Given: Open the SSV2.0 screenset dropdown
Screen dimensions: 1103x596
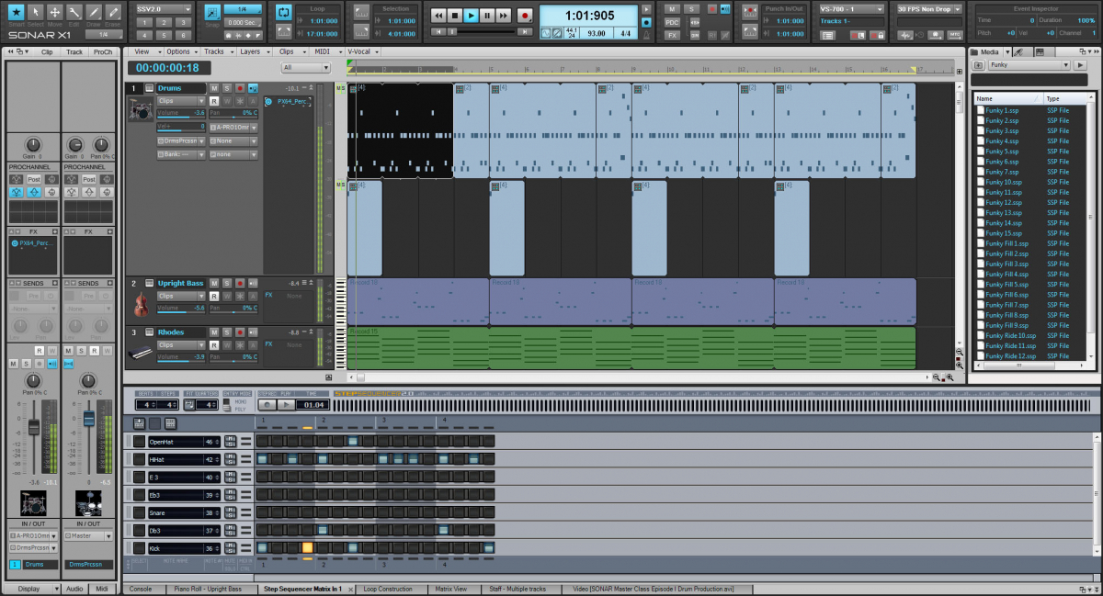Looking at the screenshot, I should coord(164,8).
